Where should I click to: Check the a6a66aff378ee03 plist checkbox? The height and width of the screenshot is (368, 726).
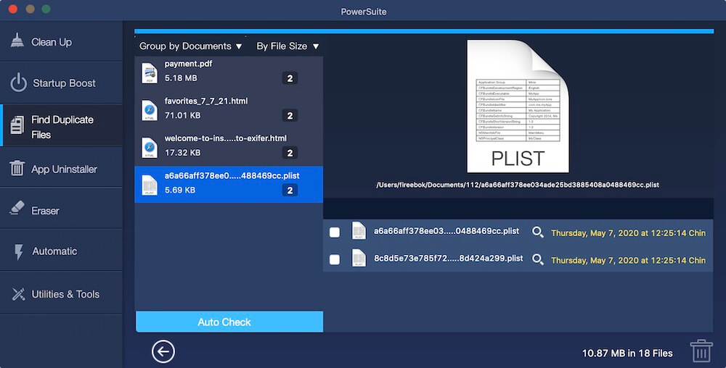coord(334,233)
